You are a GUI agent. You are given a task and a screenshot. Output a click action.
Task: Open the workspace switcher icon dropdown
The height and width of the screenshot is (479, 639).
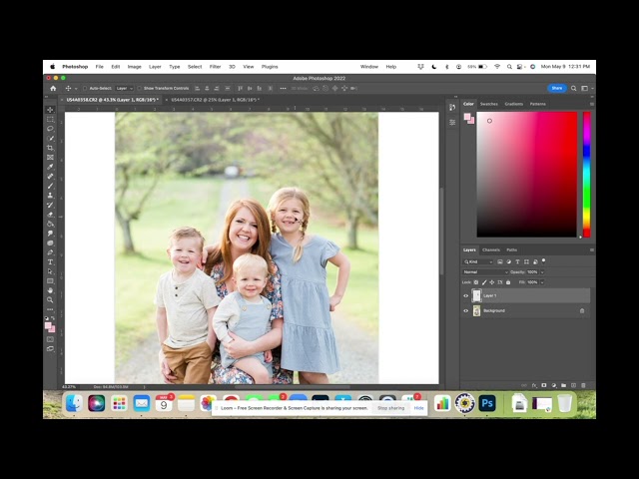[587, 88]
